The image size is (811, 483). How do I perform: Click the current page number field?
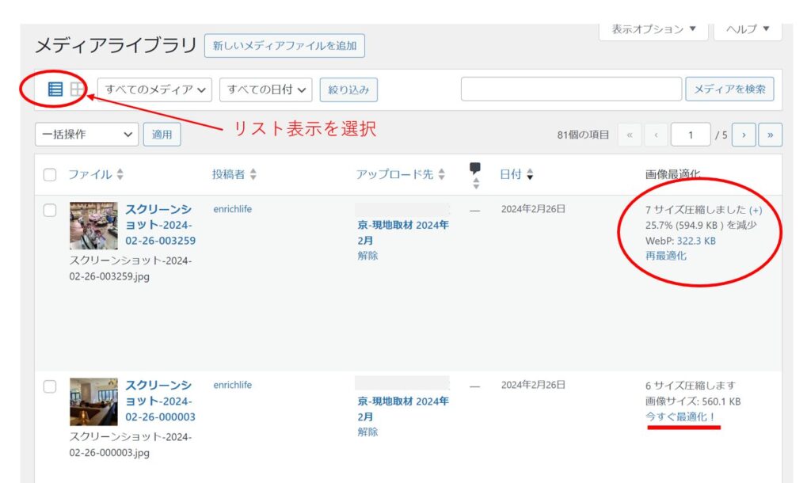coord(691,135)
